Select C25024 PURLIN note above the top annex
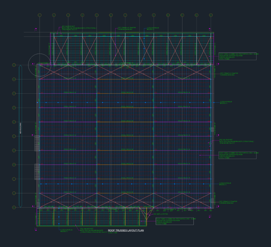This screenshot has height=247, width=271. click(x=153, y=28)
